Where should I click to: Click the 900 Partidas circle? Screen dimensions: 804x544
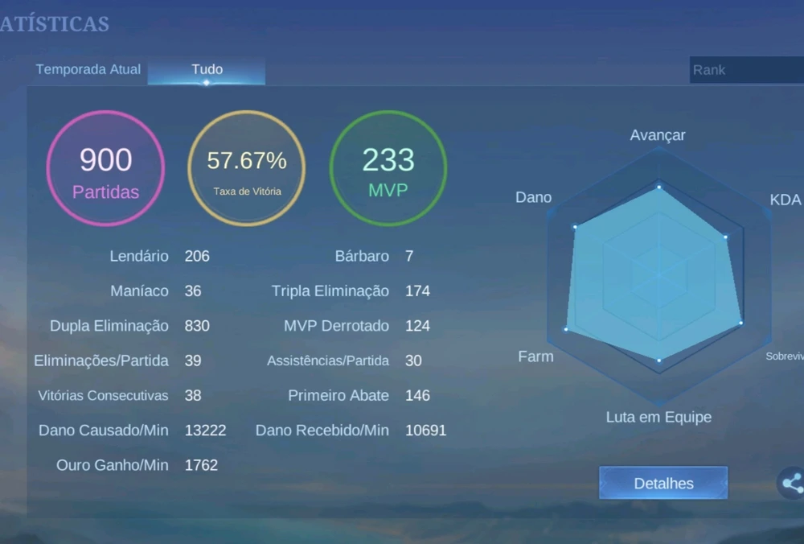click(105, 169)
